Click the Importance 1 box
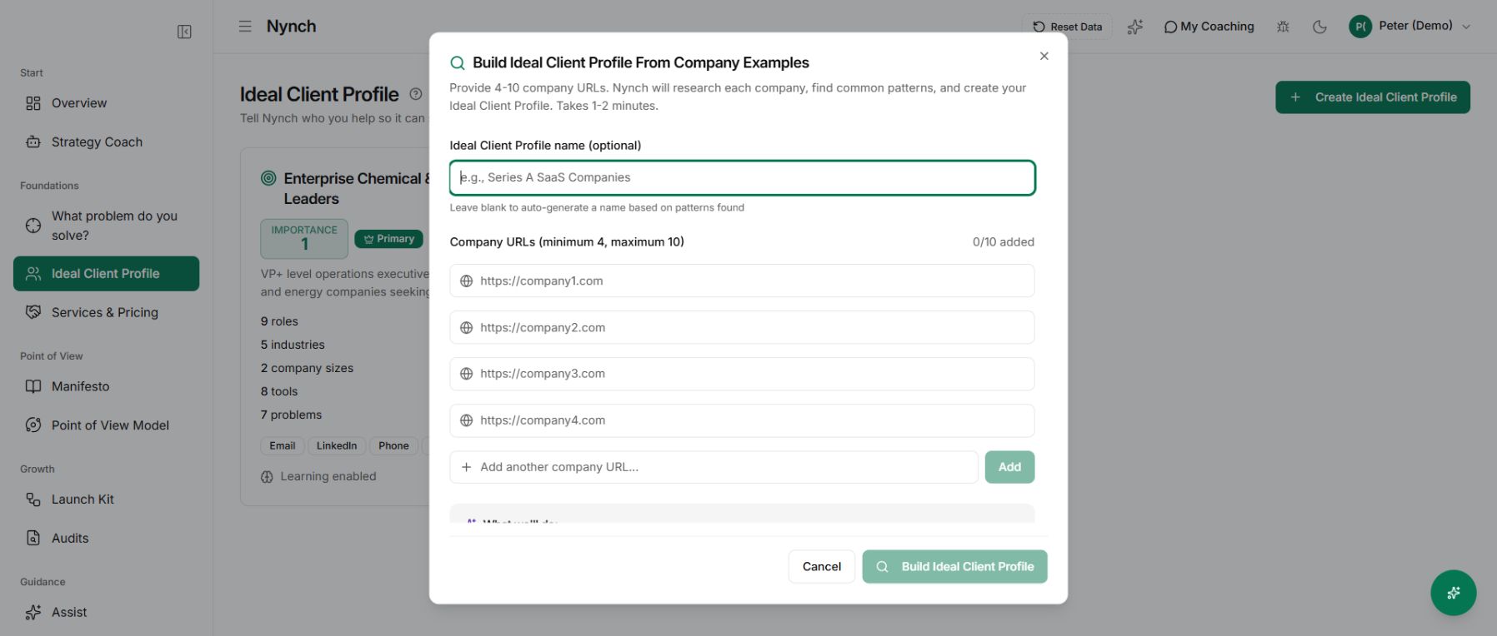The image size is (1497, 636). tap(304, 239)
